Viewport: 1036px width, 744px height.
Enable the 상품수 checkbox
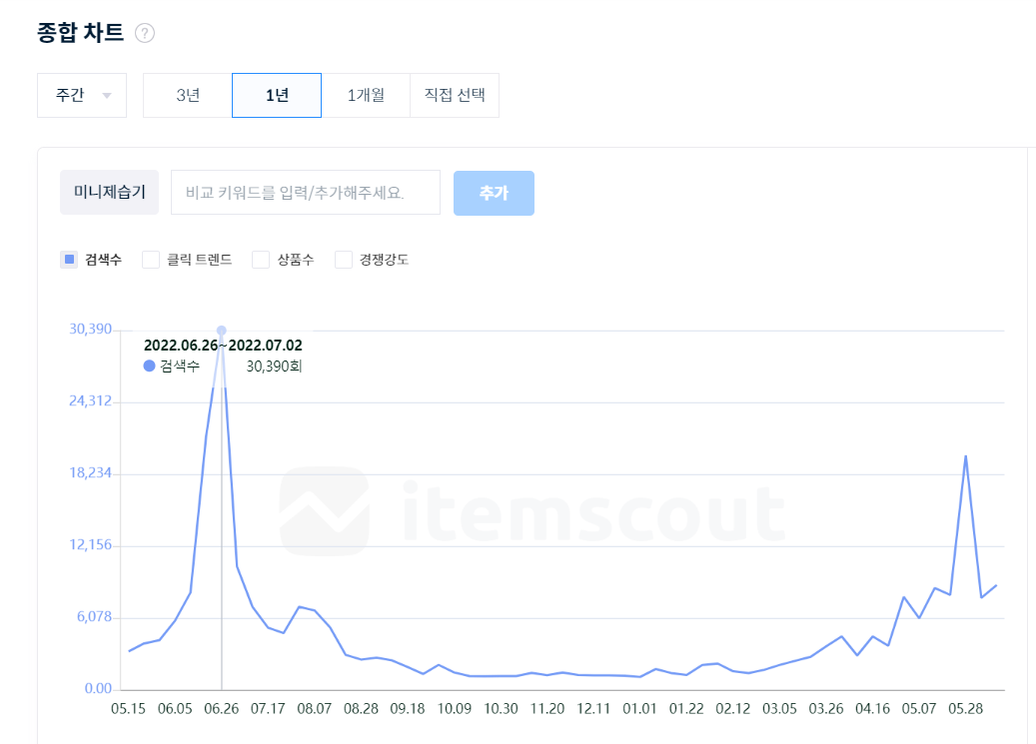(x=261, y=260)
